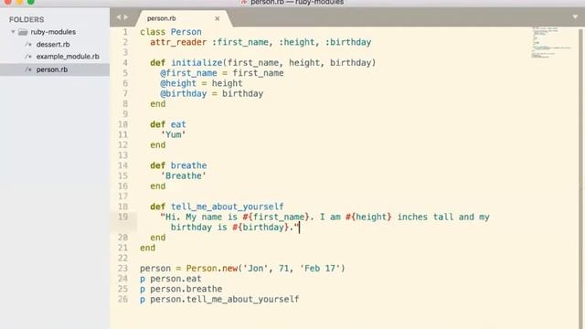585x329 pixels.
Task: Click the 'breathe' method name on line 14
Action: (189, 165)
